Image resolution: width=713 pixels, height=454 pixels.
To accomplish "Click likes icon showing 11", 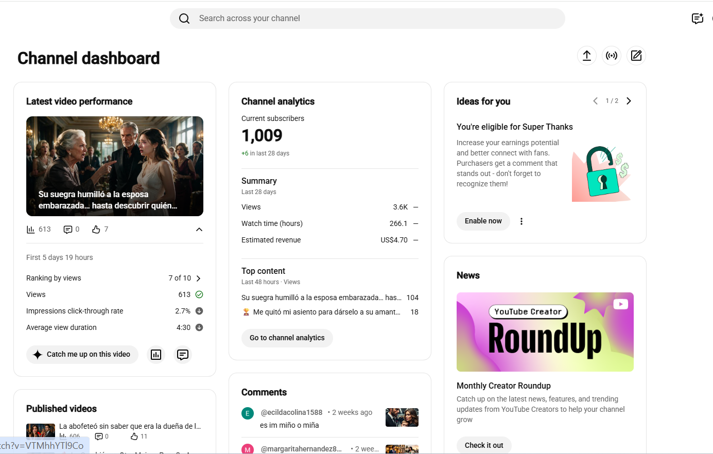I will (134, 436).
